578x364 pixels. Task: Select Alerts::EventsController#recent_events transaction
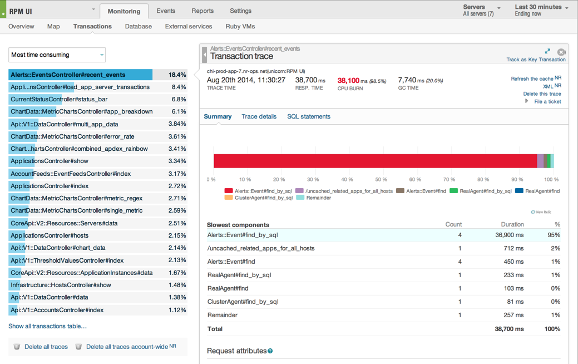98,75
